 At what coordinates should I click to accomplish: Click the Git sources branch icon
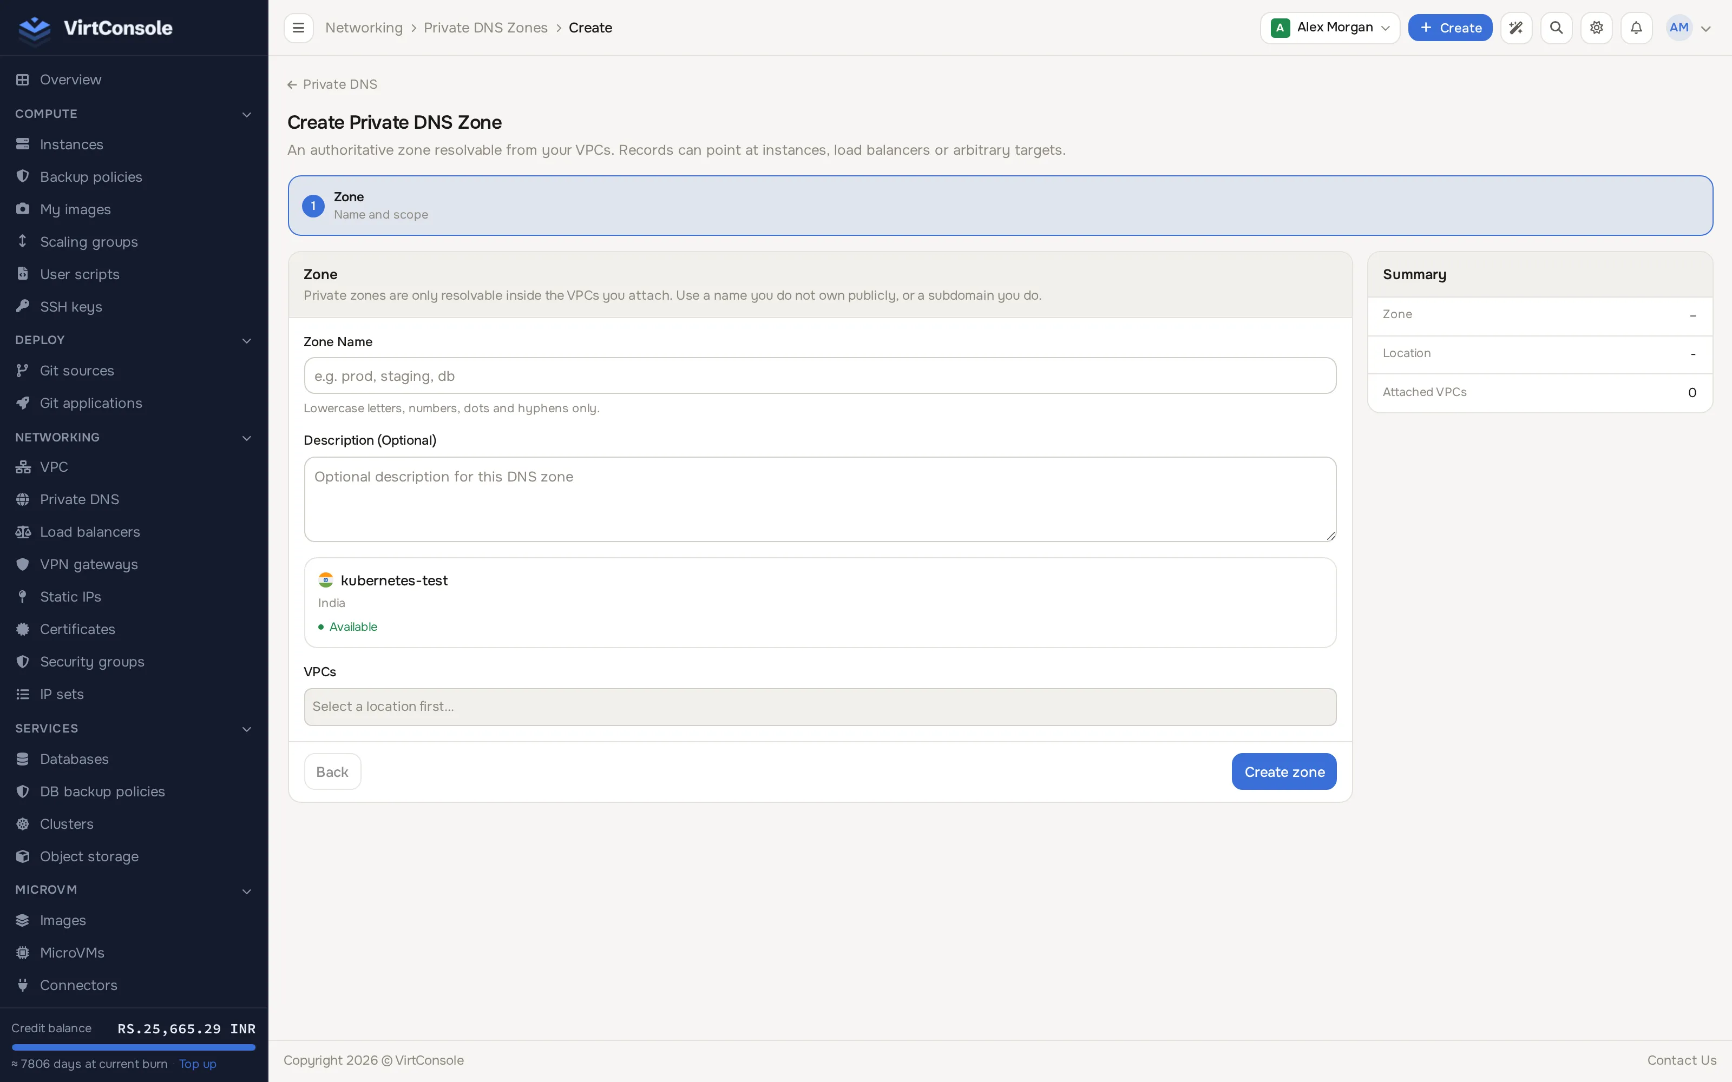coord(23,371)
